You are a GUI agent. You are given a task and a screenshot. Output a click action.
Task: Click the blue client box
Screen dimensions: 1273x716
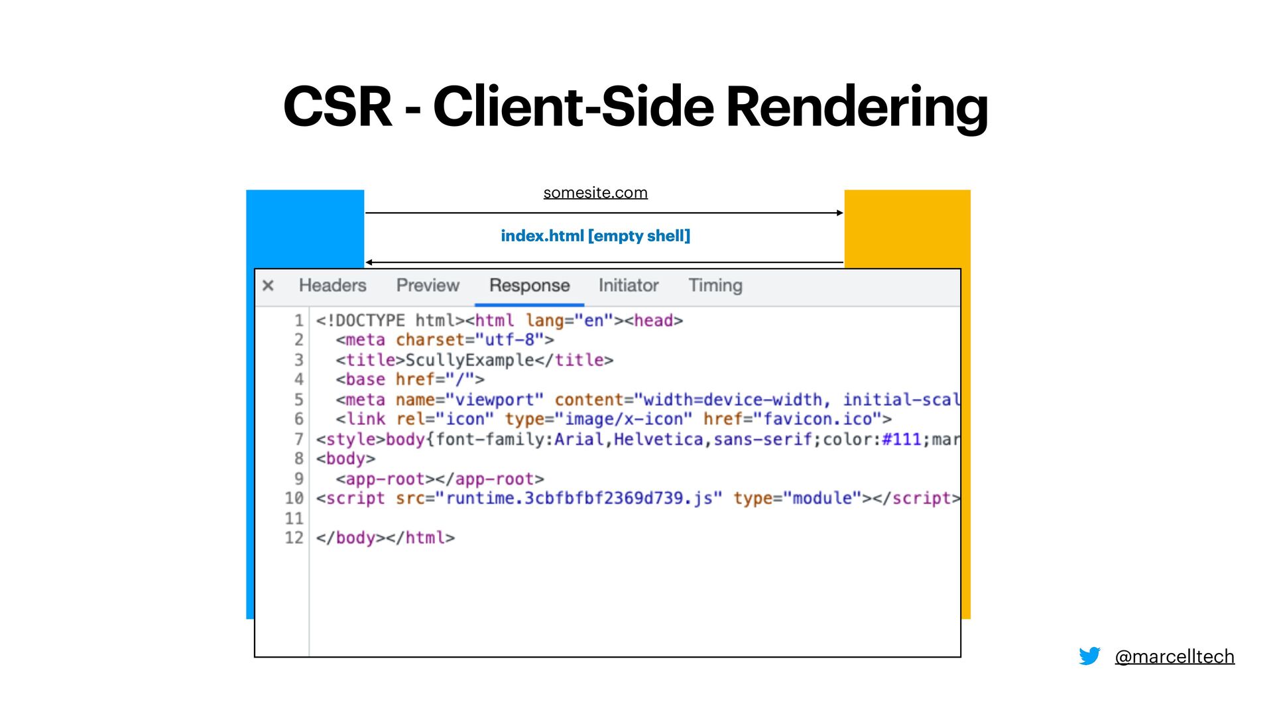pos(304,229)
